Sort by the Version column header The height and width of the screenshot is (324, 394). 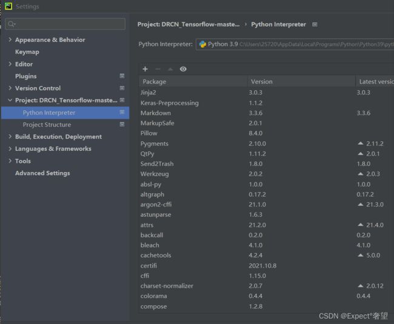pyautogui.click(x=301, y=82)
